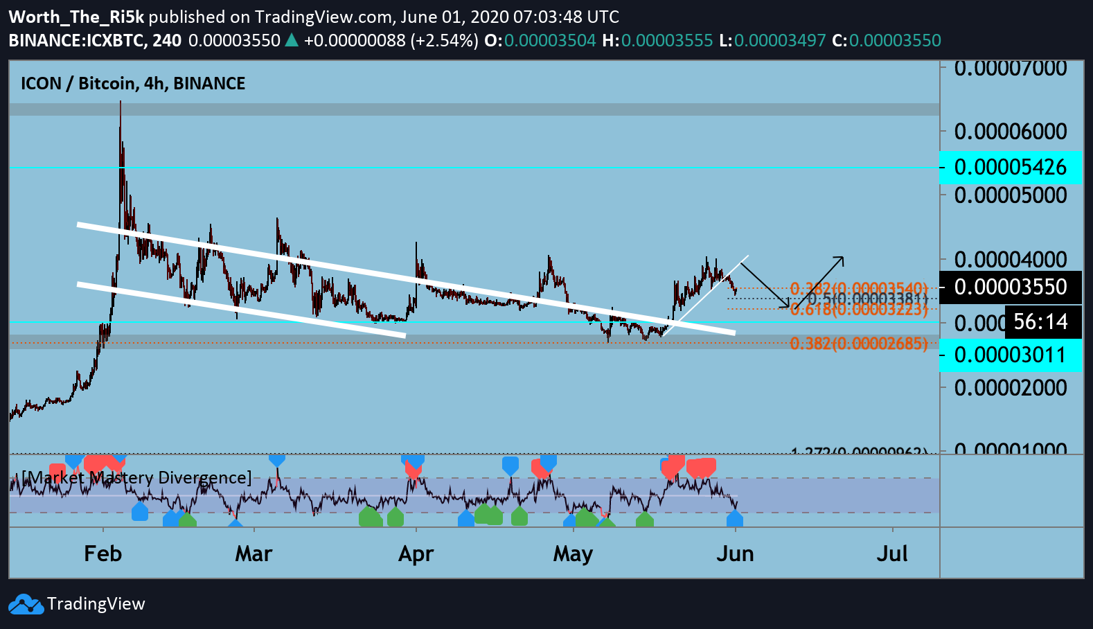Click the black 0.00003550 current price label
Screen dimensions: 1093x629
point(1011,287)
